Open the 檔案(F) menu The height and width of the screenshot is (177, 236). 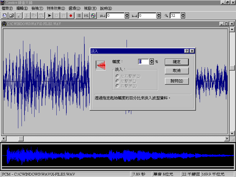(7, 8)
